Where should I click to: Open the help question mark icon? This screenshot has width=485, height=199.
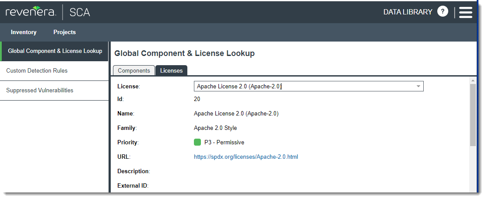pos(443,12)
